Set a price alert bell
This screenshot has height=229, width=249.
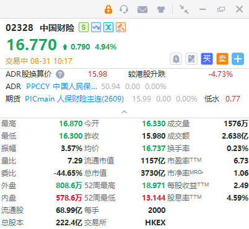(x=176, y=59)
